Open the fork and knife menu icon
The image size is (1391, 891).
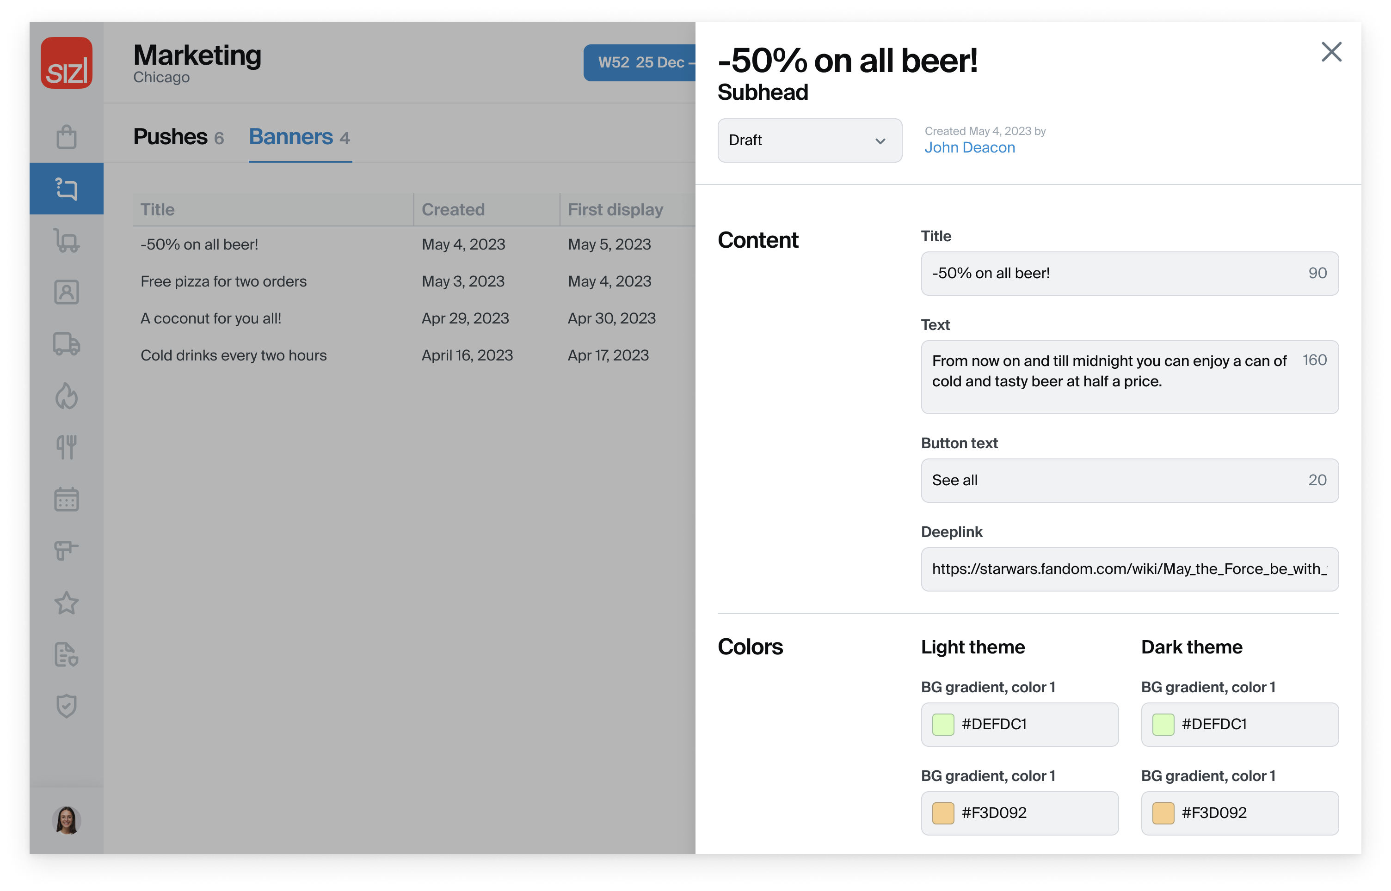[67, 447]
